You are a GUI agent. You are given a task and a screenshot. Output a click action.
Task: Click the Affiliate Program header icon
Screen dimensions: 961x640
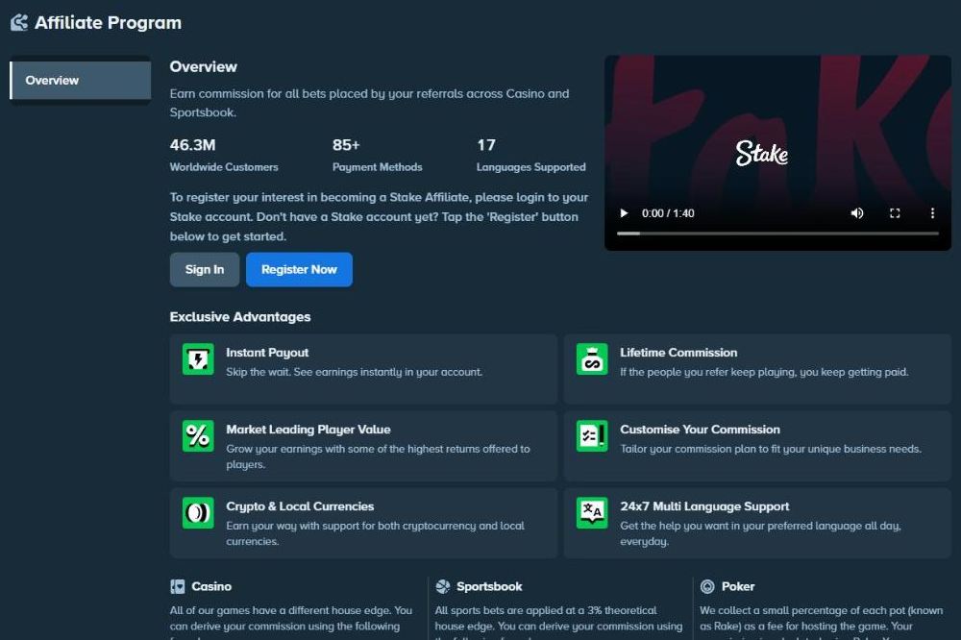pos(19,23)
